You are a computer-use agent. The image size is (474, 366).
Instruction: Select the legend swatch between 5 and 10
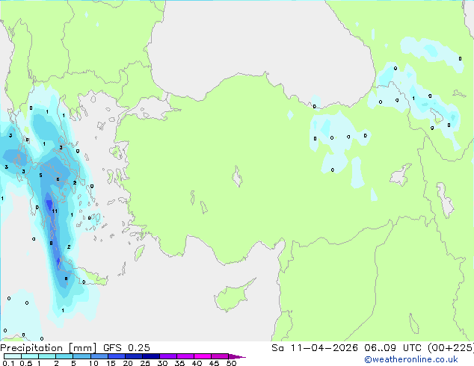coord(81,356)
